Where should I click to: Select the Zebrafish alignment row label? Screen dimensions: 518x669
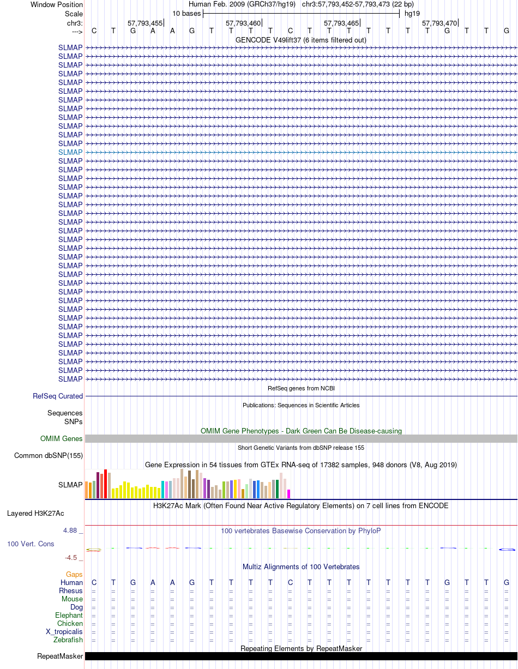tap(68, 640)
